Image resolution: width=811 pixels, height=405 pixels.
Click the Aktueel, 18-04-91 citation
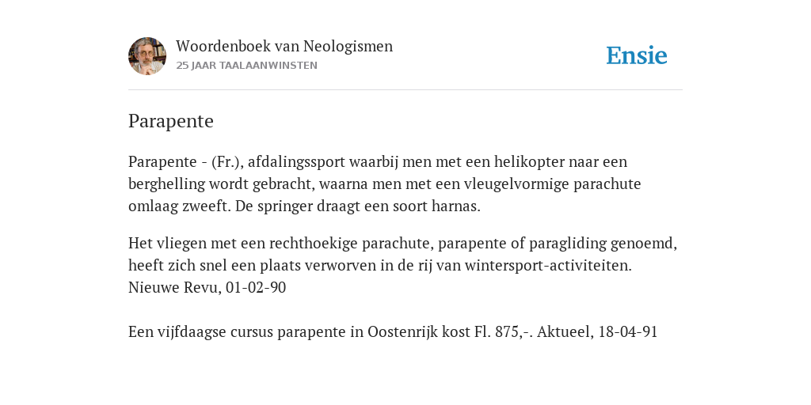click(597, 331)
